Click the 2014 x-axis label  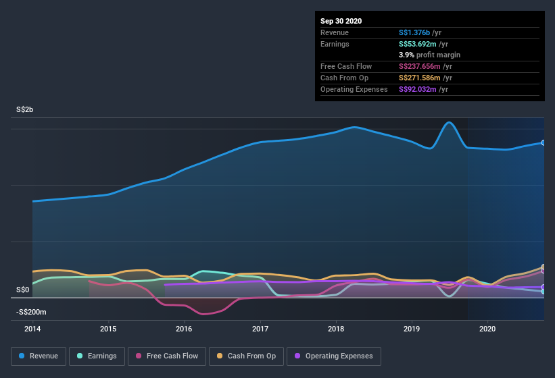point(32,329)
